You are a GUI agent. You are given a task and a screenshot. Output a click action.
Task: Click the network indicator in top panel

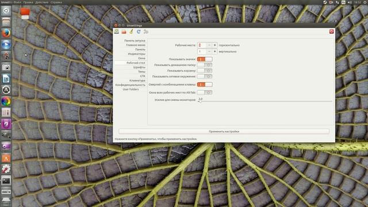click(x=338, y=2)
